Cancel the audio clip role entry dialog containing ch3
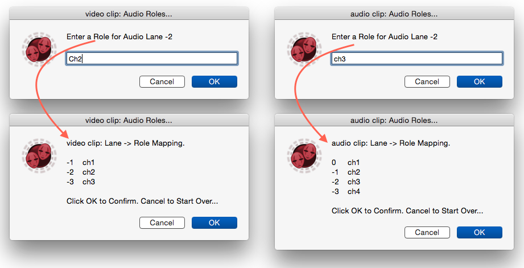This screenshot has height=268, width=524. 427,81
